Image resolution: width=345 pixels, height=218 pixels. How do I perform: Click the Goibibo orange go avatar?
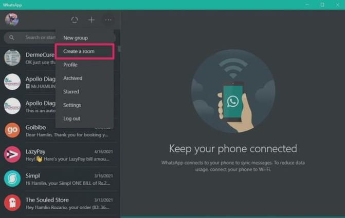(x=12, y=130)
